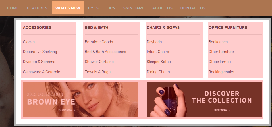
Task: Open the HOME menu item
Action: click(13, 8)
